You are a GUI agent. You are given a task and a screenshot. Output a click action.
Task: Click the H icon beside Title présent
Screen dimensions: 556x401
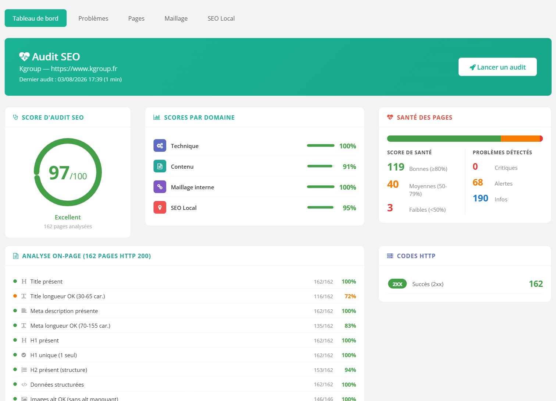(24, 281)
